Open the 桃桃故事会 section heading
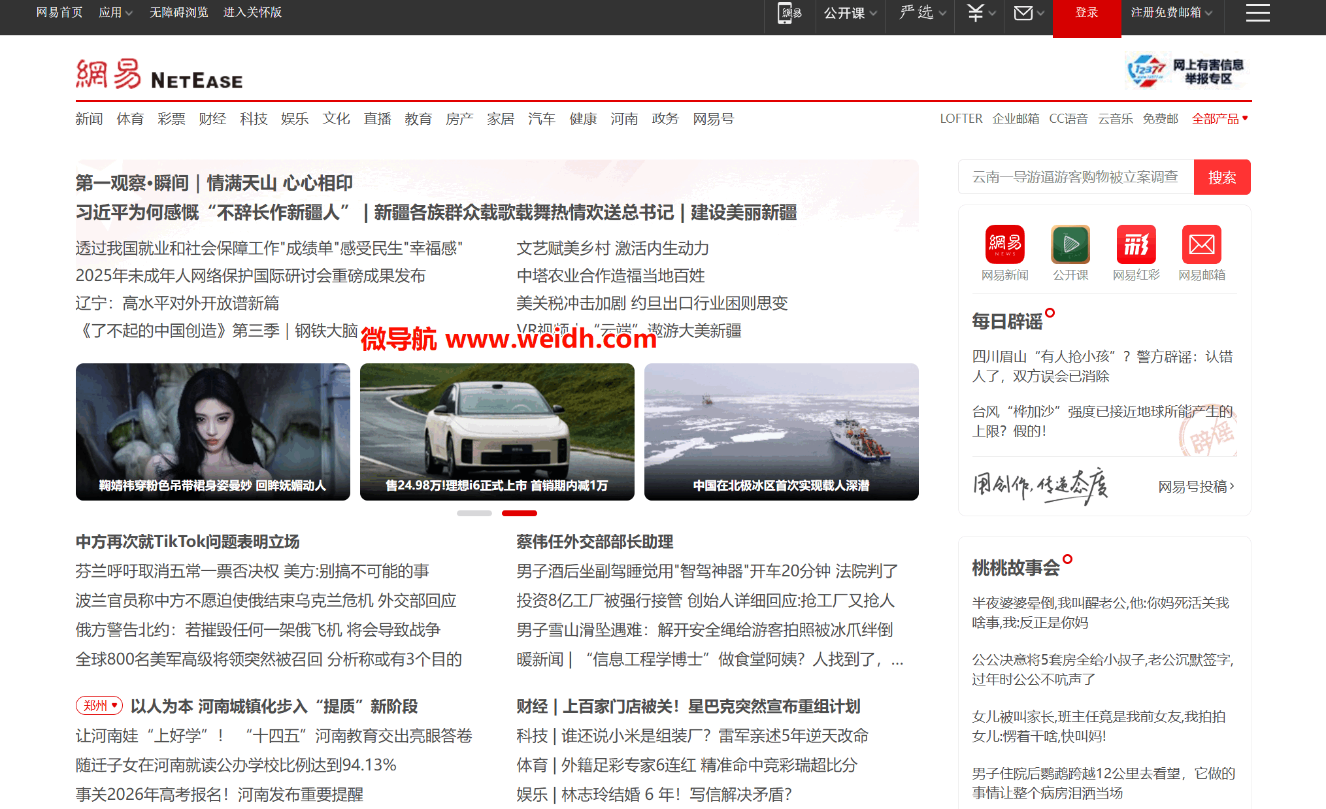The height and width of the screenshot is (809, 1326). coord(1016,568)
